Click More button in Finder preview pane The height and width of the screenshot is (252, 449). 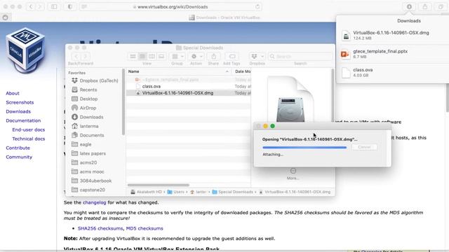coord(293,174)
